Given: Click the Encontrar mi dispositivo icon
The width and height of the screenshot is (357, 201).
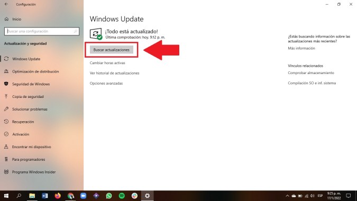Looking at the screenshot, I should 6,147.
